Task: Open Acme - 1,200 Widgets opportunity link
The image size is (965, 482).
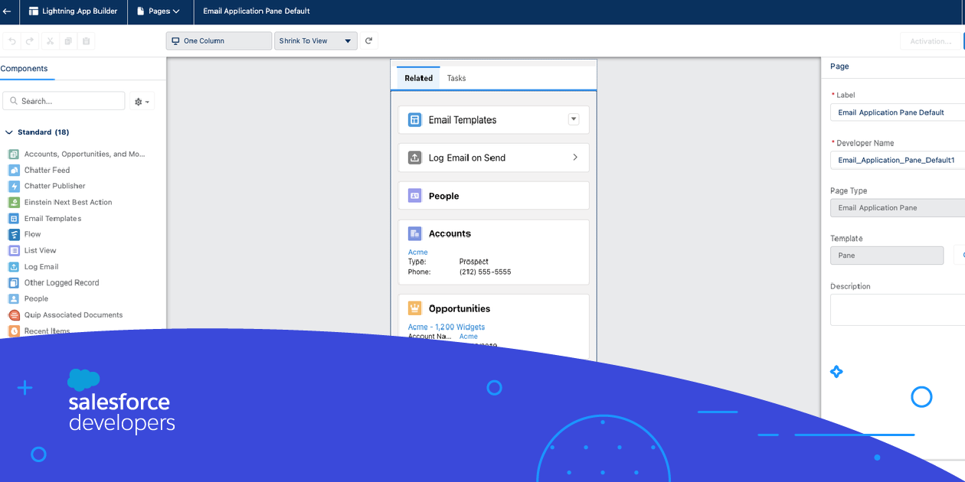Action: coord(446,327)
